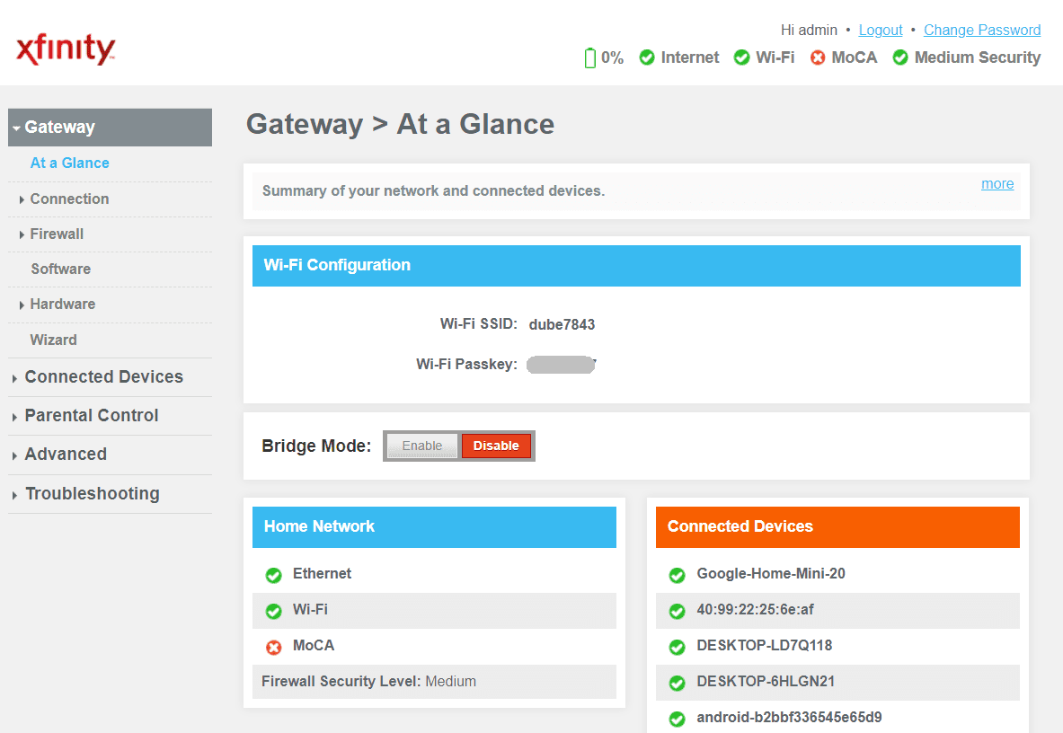Viewport: 1063px width, 733px height.
Task: Click the Ethernet green check icon
Action: 273,575
